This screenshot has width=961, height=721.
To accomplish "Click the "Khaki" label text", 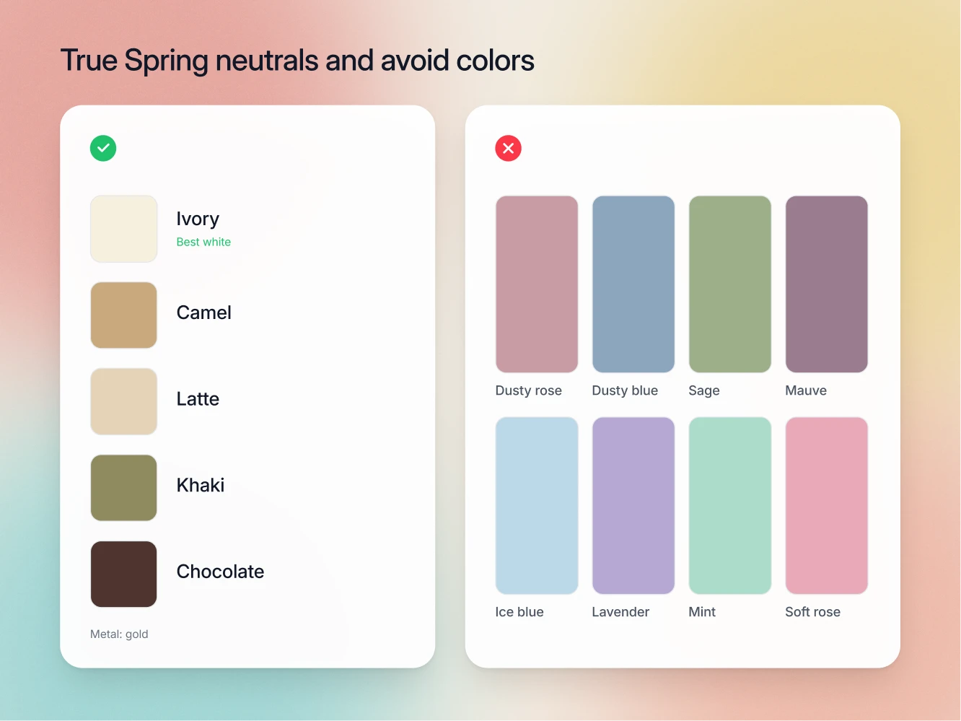I will 201,485.
